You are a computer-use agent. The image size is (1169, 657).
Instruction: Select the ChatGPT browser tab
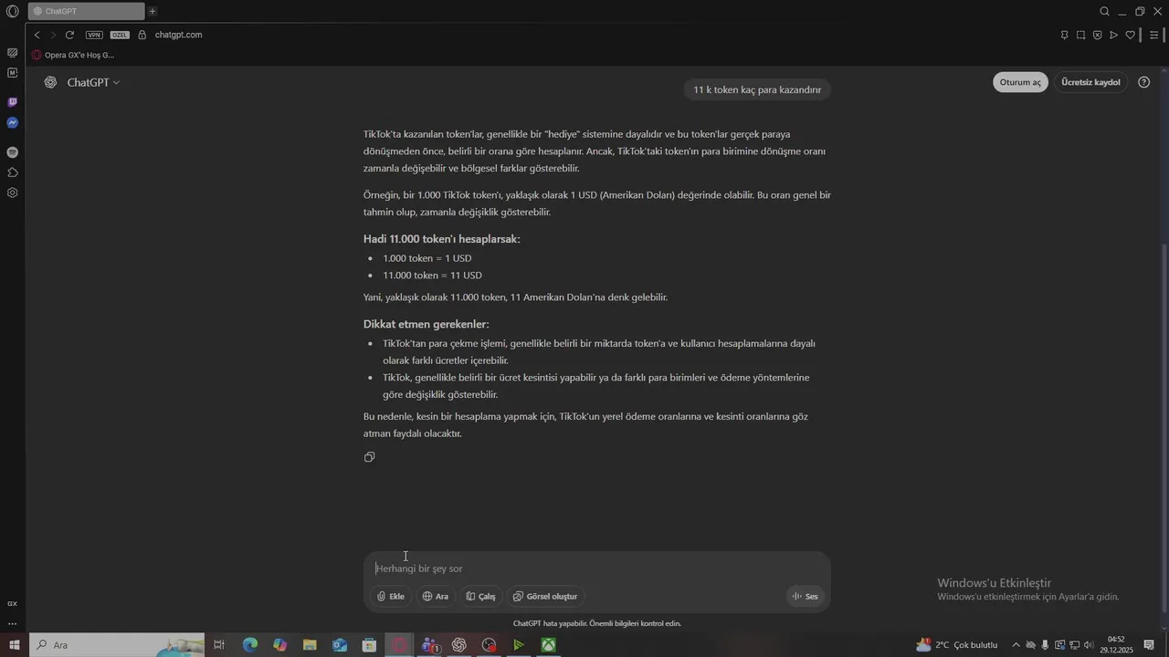point(86,12)
